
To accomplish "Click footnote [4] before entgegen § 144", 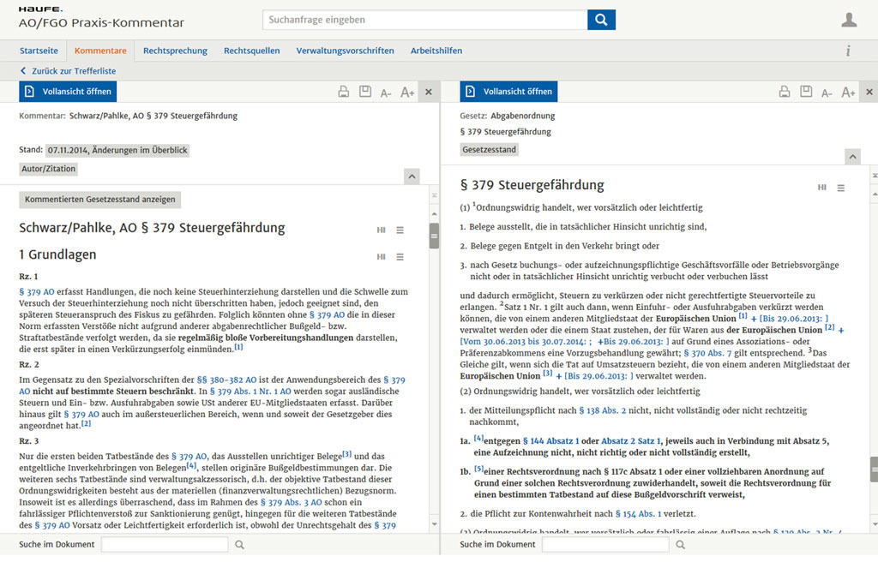I will 478,439.
